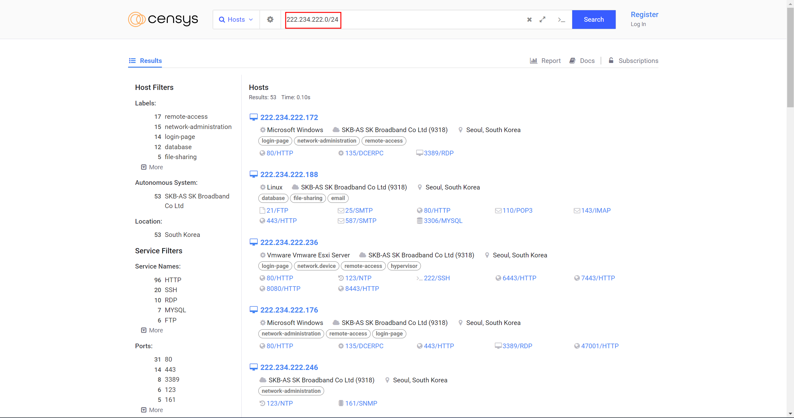Click monitor icon beside 222.234.222.188
Screen dimensions: 794x418
(253, 174)
